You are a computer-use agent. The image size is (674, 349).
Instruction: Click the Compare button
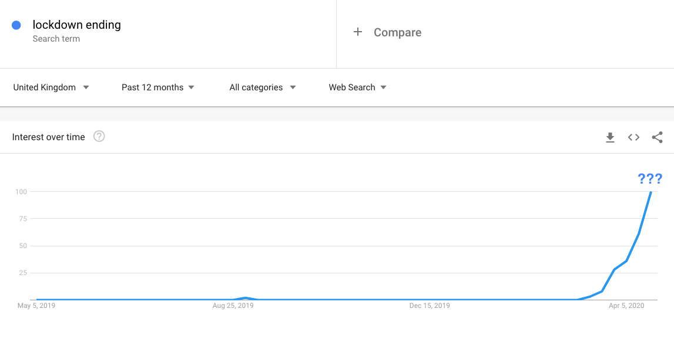[x=397, y=33]
